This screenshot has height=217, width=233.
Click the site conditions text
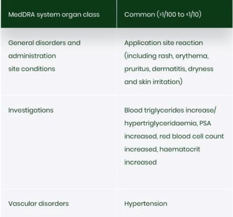[x=31, y=69]
